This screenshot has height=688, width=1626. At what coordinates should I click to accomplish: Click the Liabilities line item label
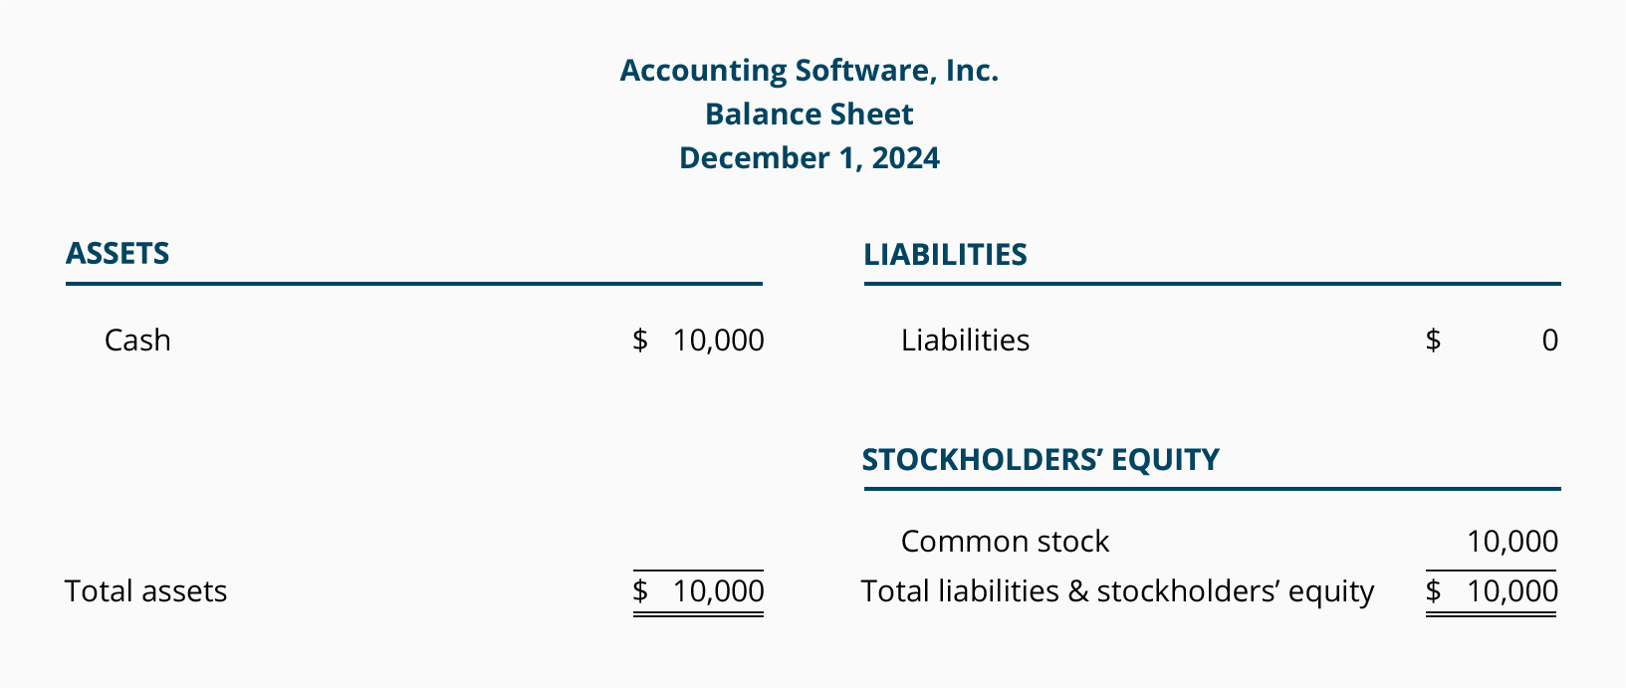[x=965, y=341]
